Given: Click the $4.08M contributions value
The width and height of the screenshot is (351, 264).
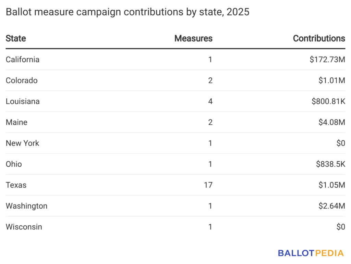Looking at the screenshot, I should [x=331, y=122].
